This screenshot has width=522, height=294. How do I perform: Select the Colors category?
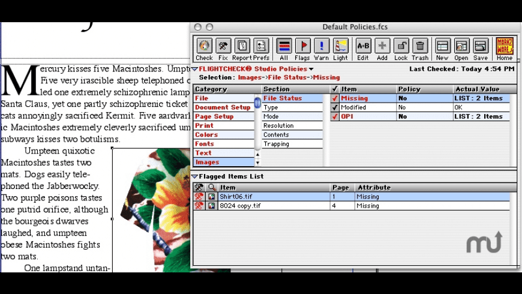click(224, 135)
